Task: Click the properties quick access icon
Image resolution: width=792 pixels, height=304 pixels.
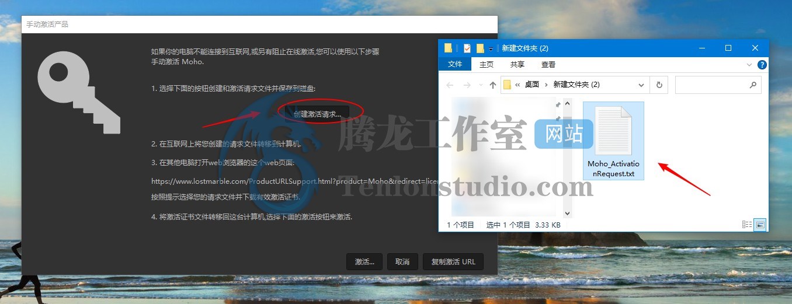Action: (467, 48)
